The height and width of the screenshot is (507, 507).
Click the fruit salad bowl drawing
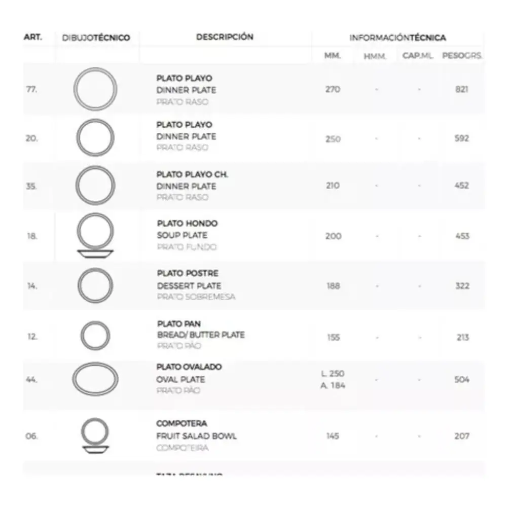pyautogui.click(x=95, y=436)
